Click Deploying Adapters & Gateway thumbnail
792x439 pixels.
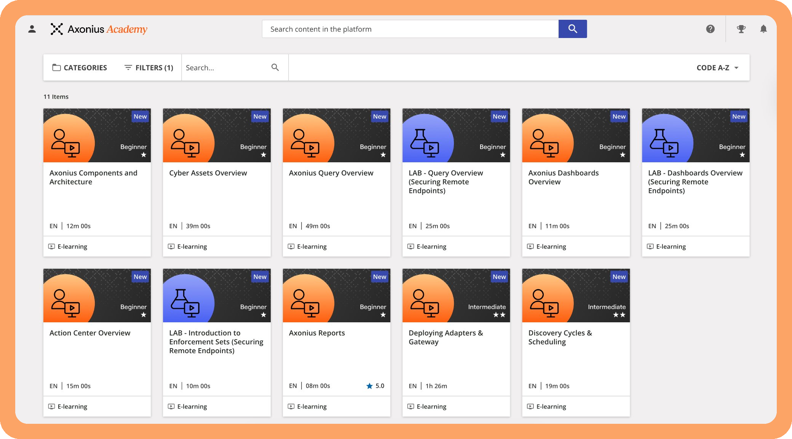[x=456, y=296]
